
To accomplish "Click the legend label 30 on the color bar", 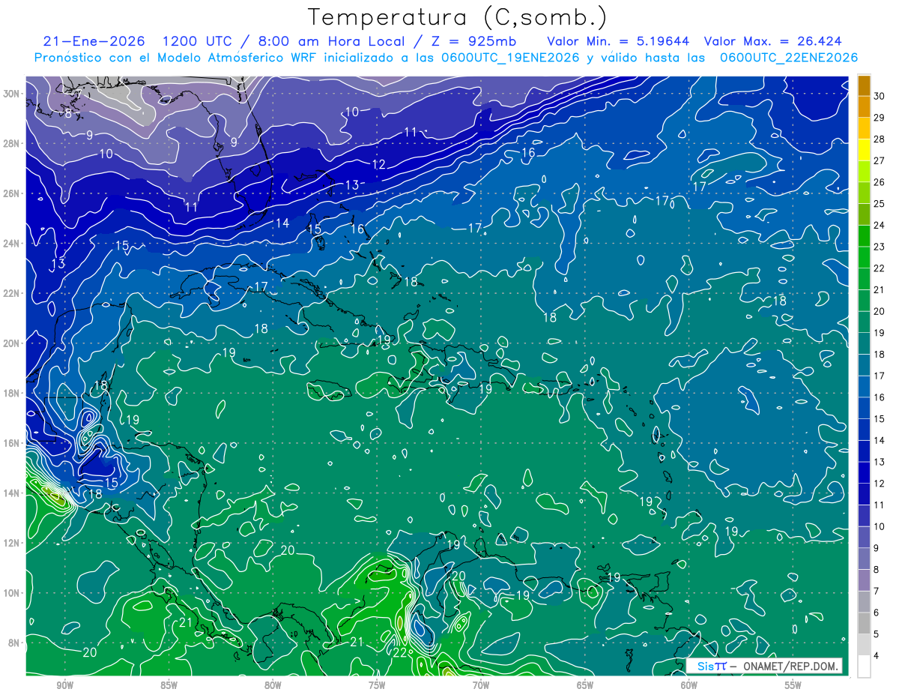I will pos(880,96).
